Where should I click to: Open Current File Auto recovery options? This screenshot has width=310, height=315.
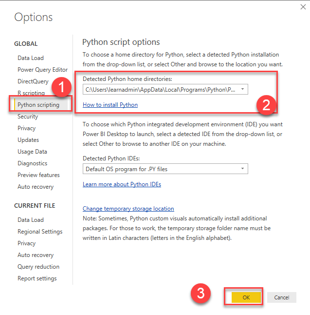click(36, 255)
